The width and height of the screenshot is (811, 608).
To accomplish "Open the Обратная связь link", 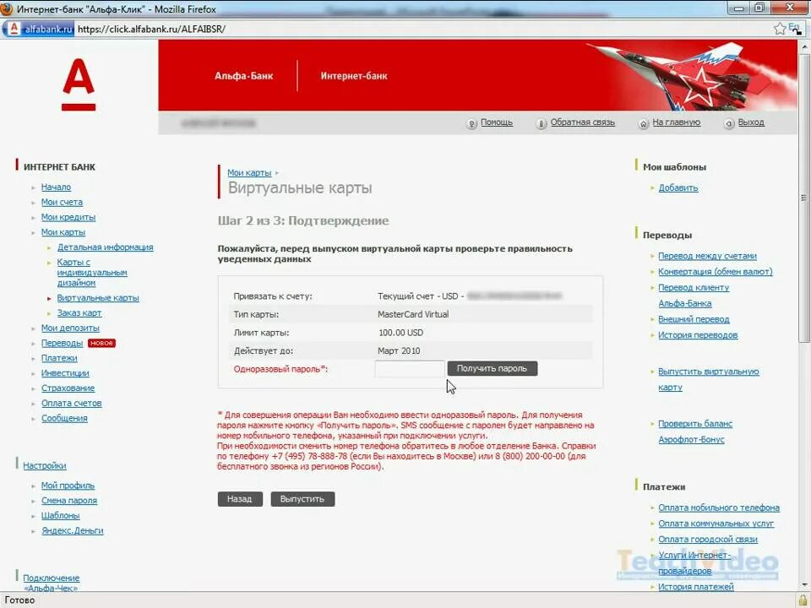I will (582, 122).
